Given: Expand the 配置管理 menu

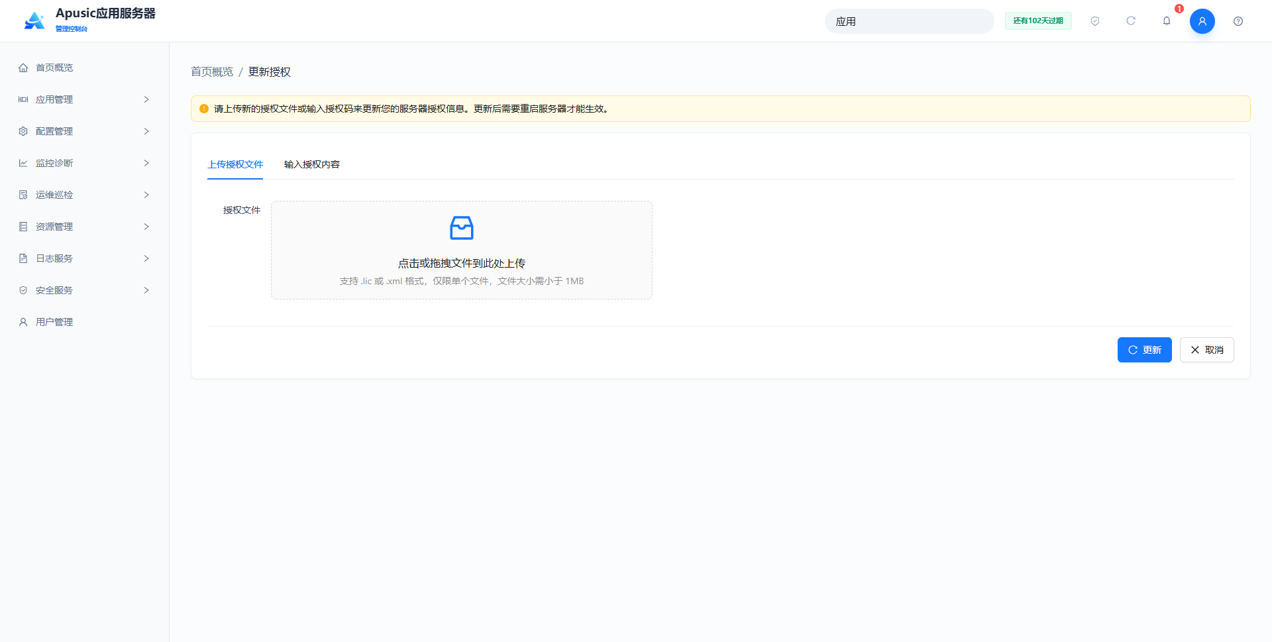Looking at the screenshot, I should [x=85, y=131].
